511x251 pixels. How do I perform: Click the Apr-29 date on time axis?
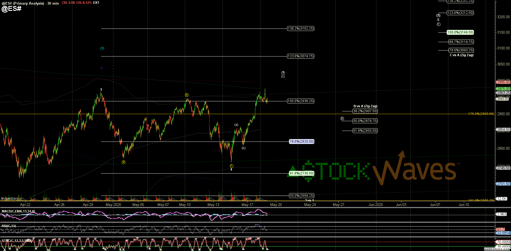(88, 205)
